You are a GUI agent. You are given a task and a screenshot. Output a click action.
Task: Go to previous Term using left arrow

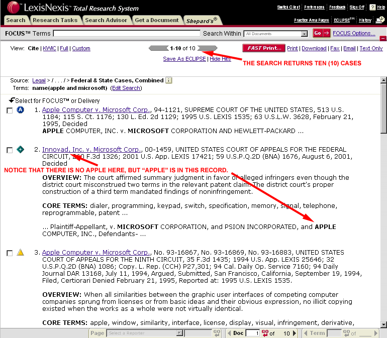click(x=306, y=333)
